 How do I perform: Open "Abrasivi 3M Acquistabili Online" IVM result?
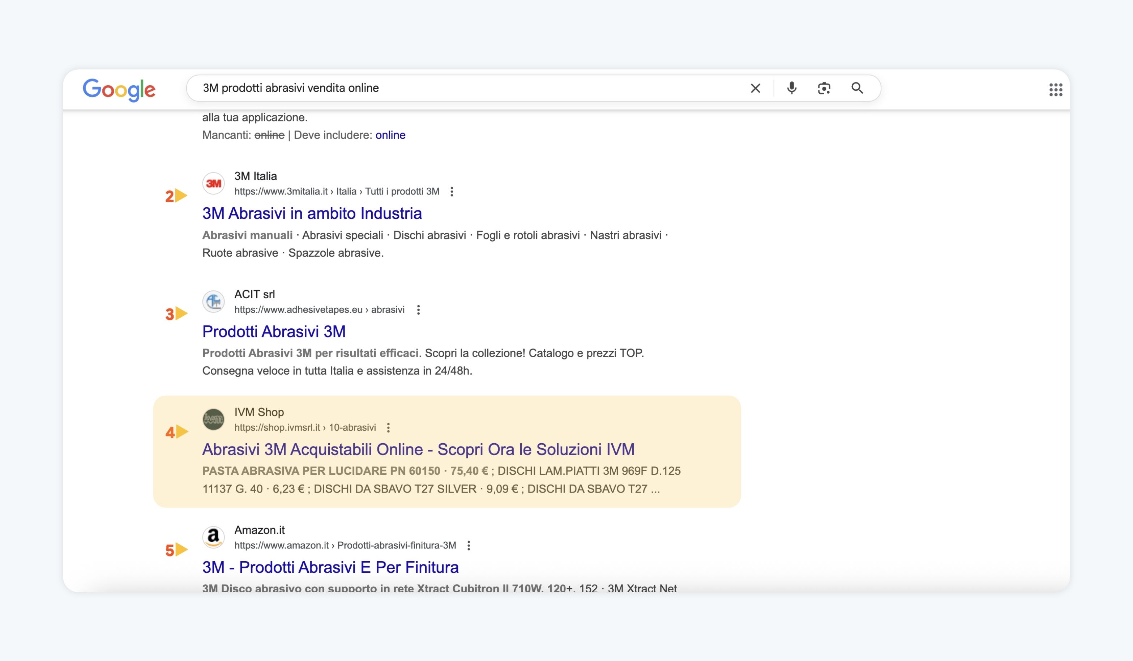[x=418, y=449]
